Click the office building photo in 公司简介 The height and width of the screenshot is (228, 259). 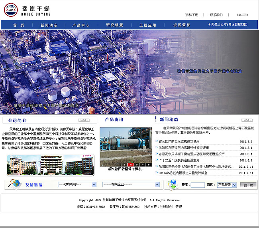49,165
